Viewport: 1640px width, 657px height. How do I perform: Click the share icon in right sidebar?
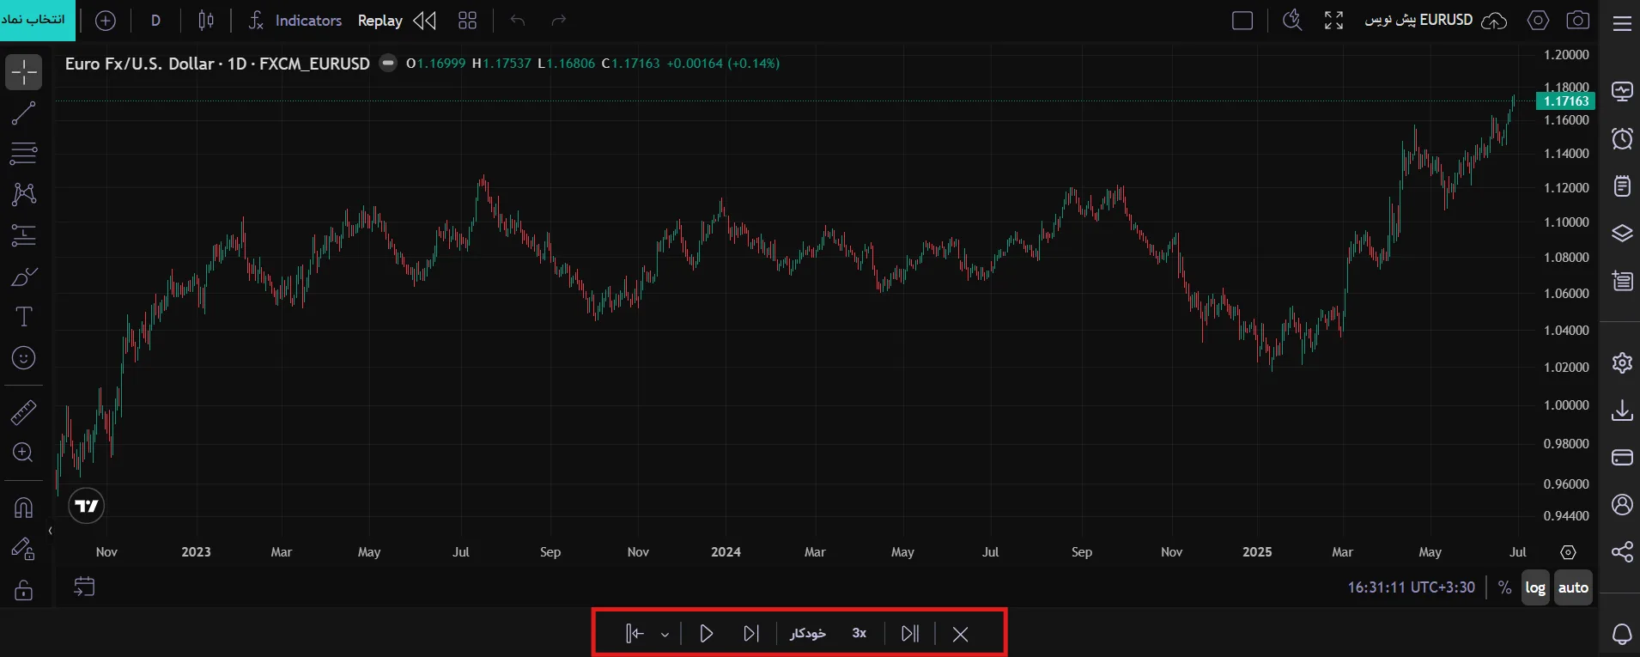click(1622, 551)
